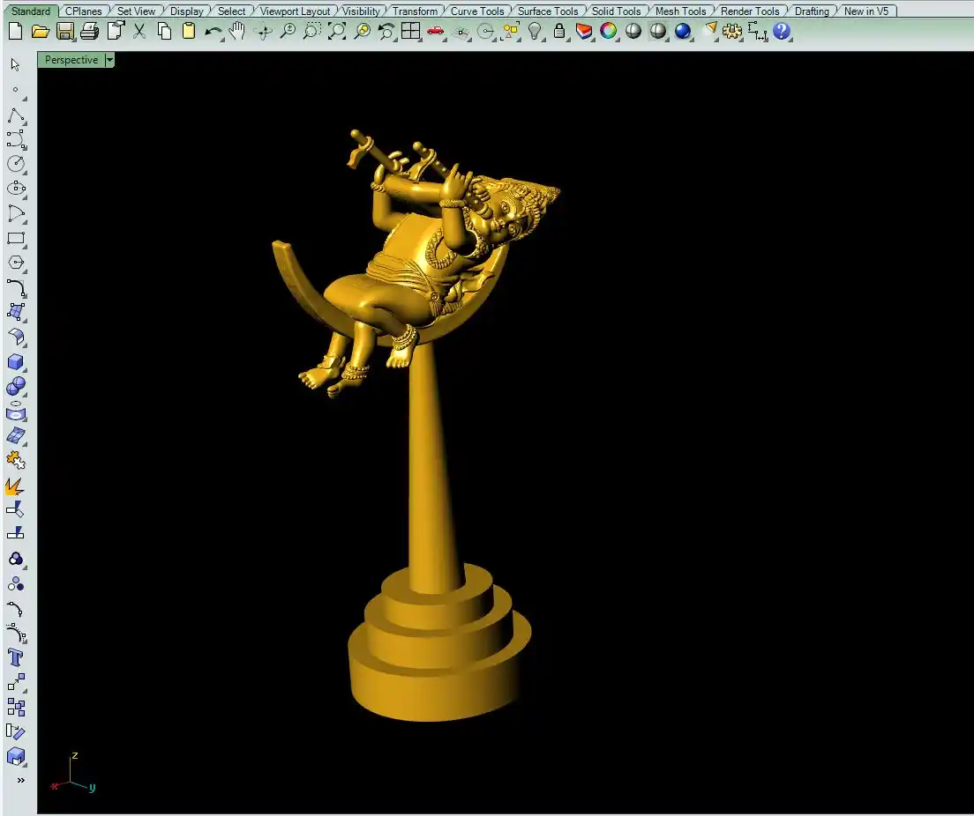Activate the Pan hand tool
The height and width of the screenshot is (816, 974).
(236, 32)
